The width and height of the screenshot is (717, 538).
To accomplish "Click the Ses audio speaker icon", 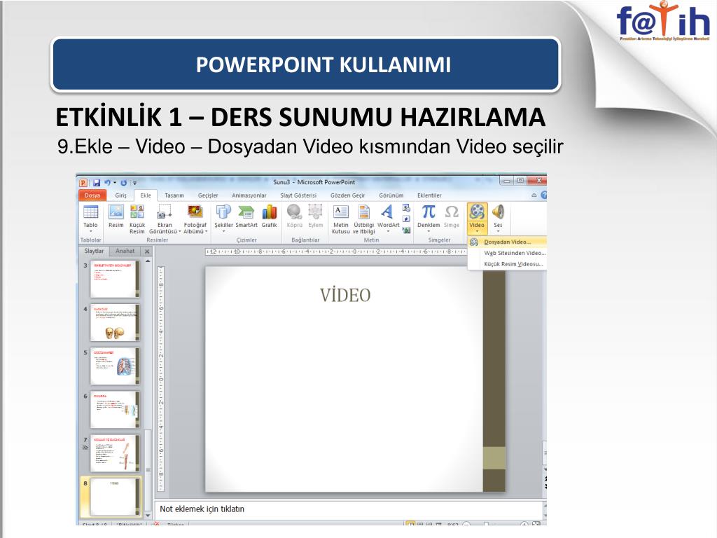I will click(498, 212).
